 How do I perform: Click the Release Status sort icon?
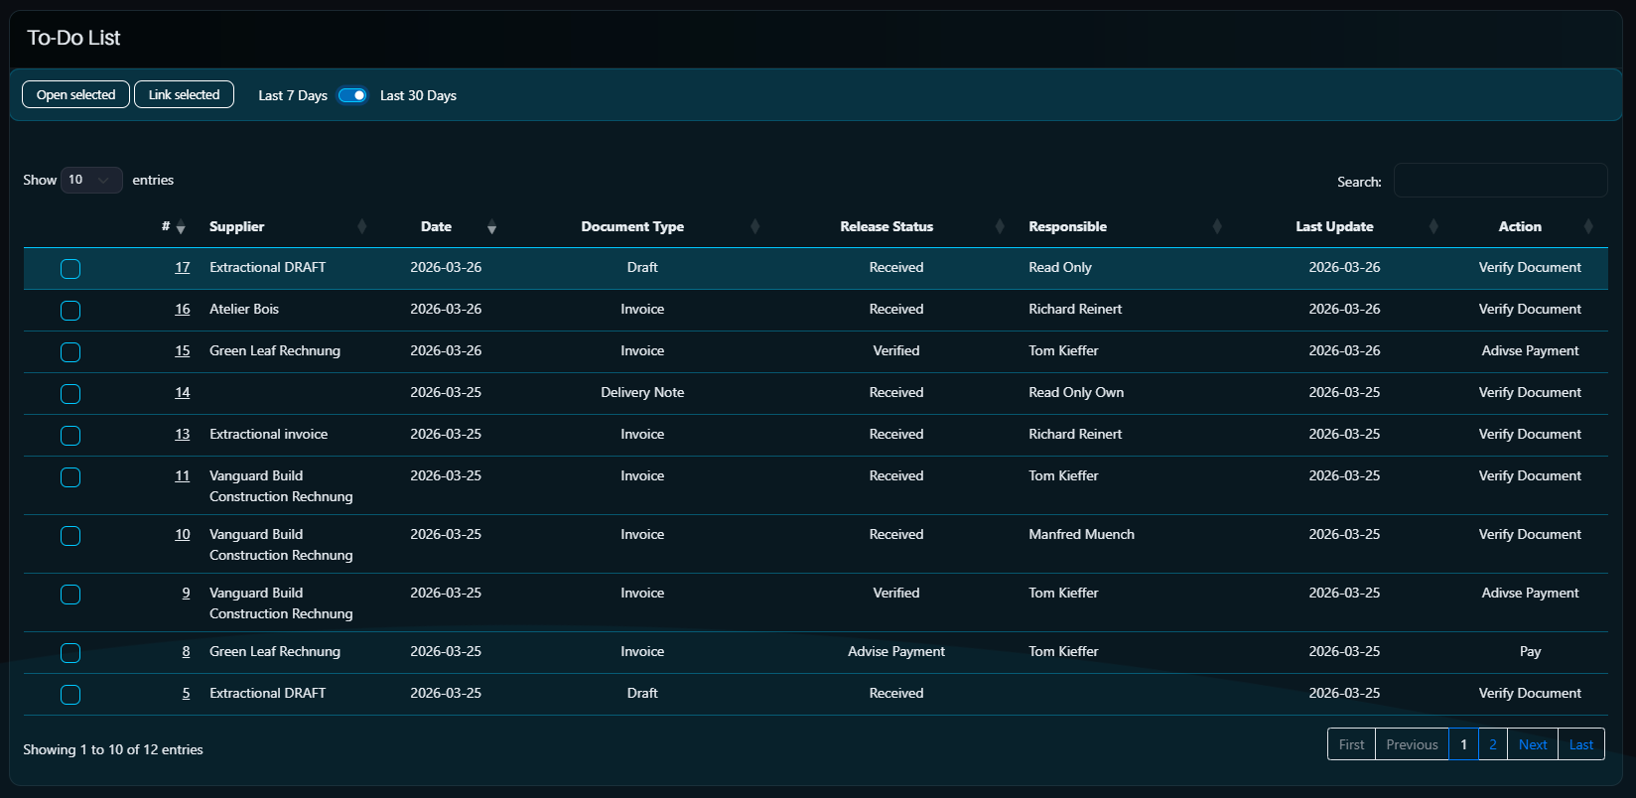[1000, 227]
